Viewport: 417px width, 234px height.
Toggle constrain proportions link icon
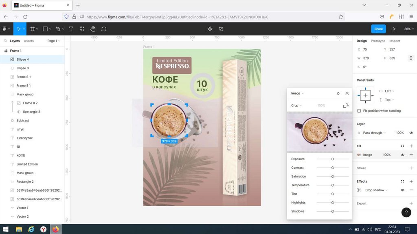click(x=411, y=58)
